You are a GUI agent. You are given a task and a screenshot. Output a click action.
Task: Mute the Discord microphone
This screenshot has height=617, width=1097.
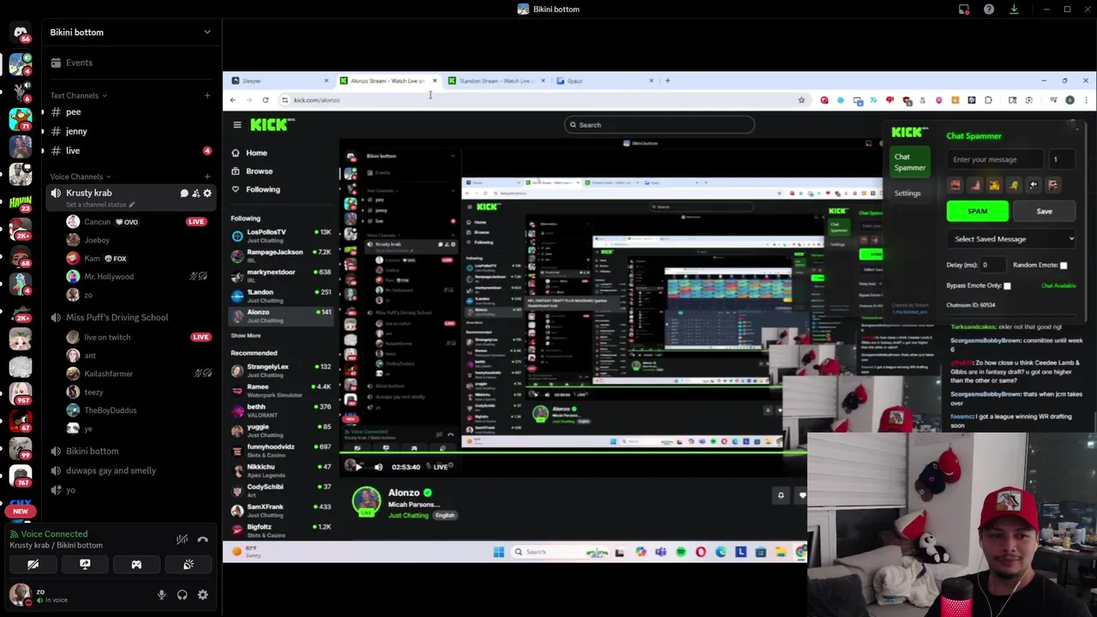161,595
